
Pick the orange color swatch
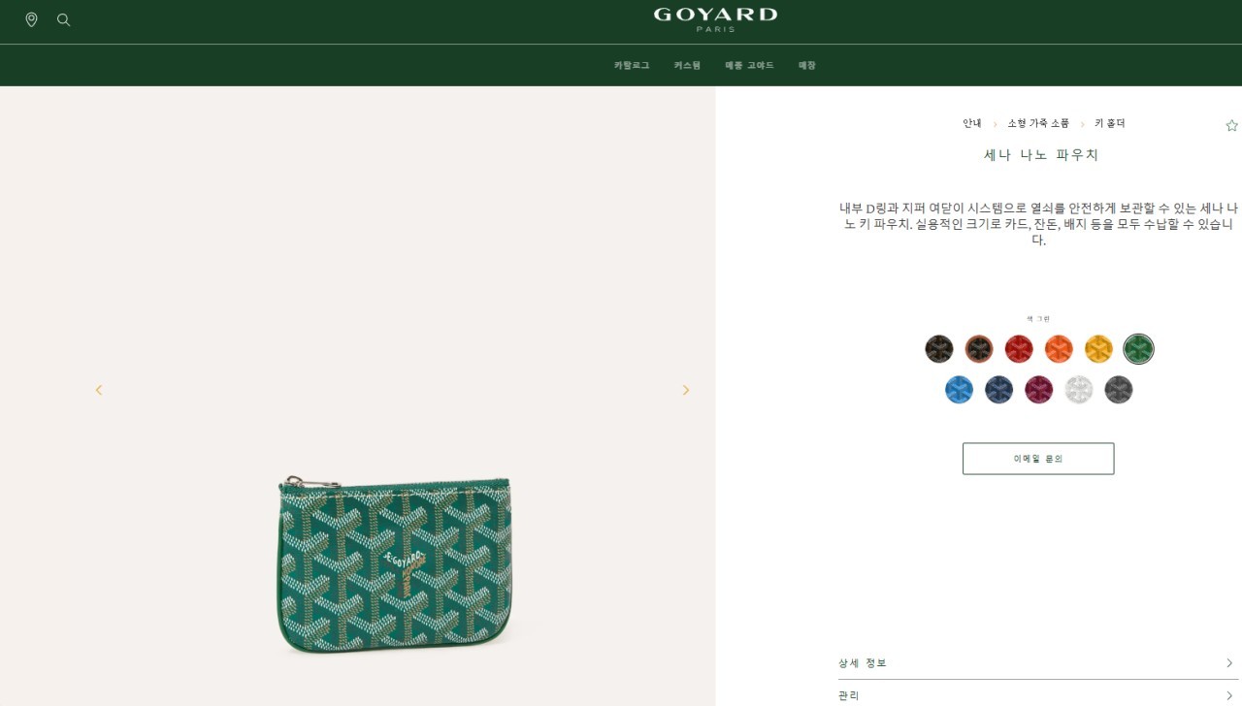[x=1059, y=349]
